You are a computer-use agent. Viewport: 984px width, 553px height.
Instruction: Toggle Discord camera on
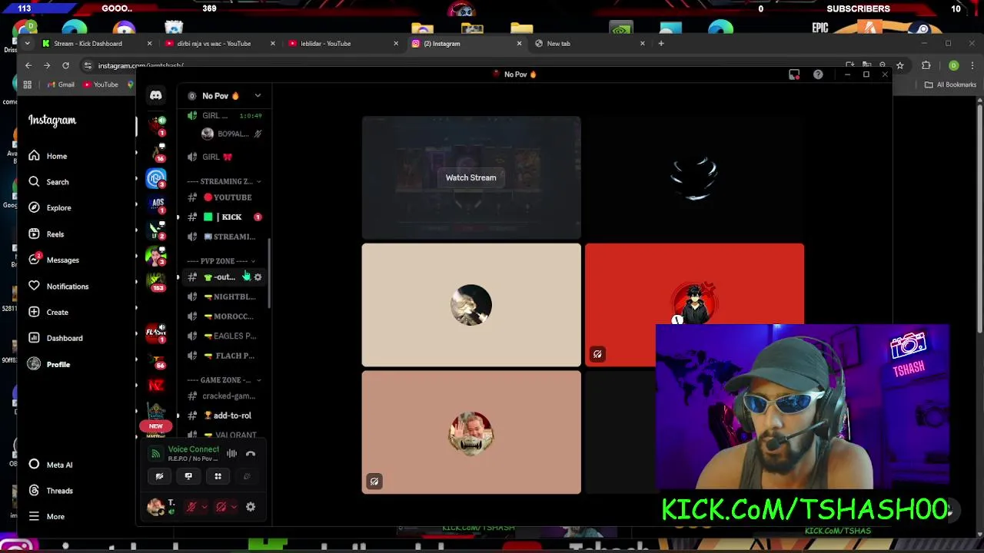[x=159, y=476]
